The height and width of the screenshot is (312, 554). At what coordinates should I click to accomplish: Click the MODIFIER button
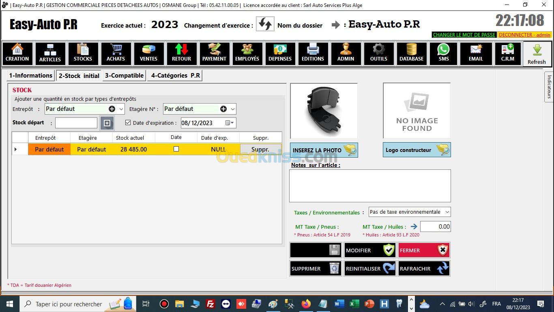click(369, 250)
